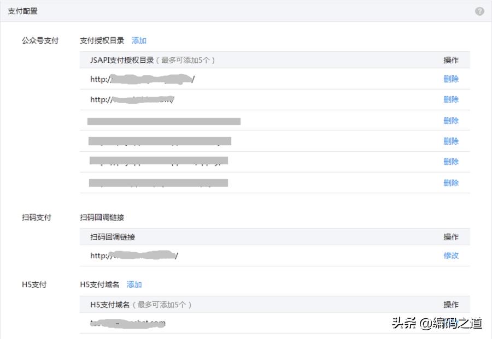Screen dimensions: 492x339
Task: Click 修改 to edit the scan code callback link
Action: point(452,255)
